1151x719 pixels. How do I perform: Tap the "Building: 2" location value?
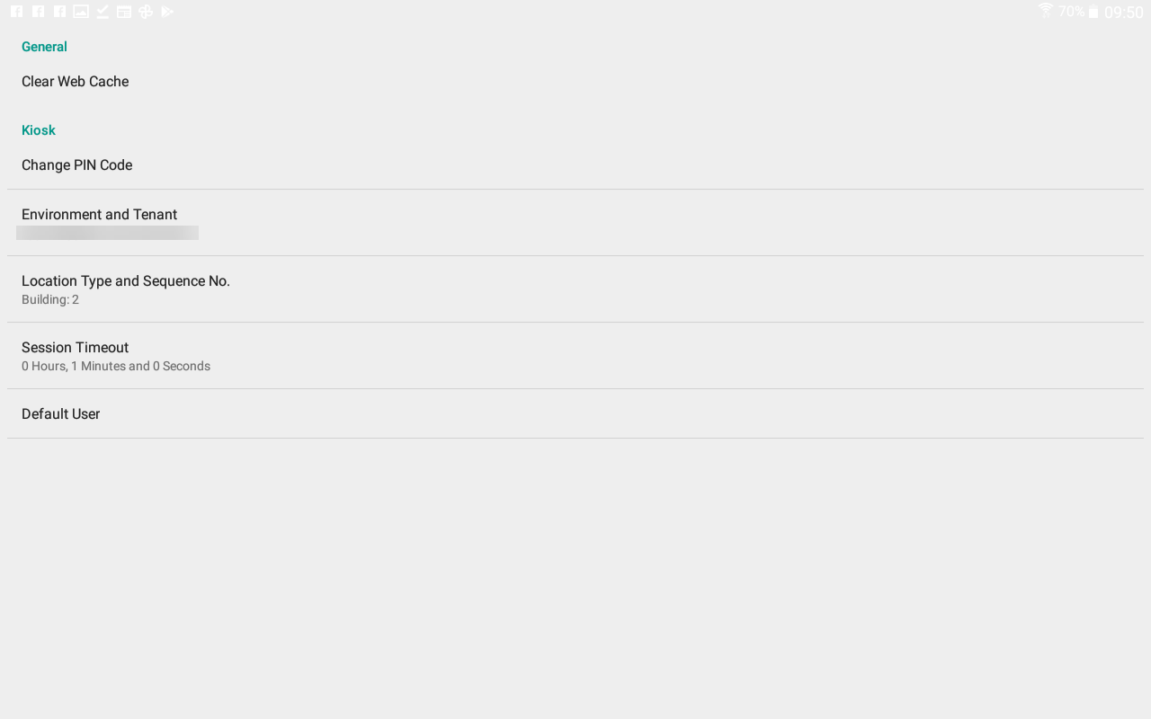(x=50, y=300)
